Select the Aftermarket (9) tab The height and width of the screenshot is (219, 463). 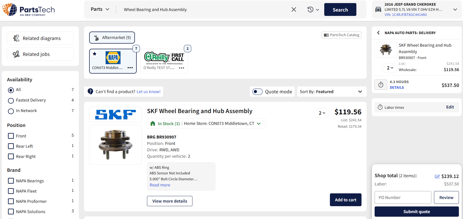pos(112,38)
